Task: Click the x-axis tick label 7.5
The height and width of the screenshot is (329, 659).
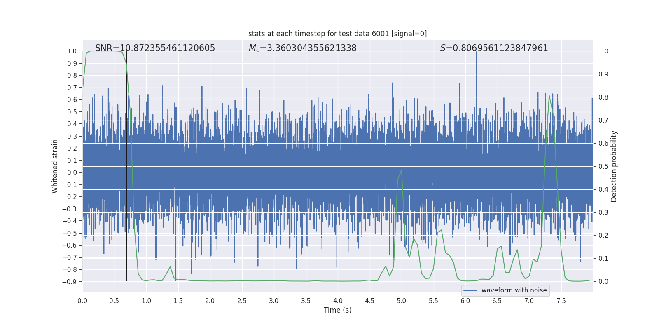Action: pos(561,301)
